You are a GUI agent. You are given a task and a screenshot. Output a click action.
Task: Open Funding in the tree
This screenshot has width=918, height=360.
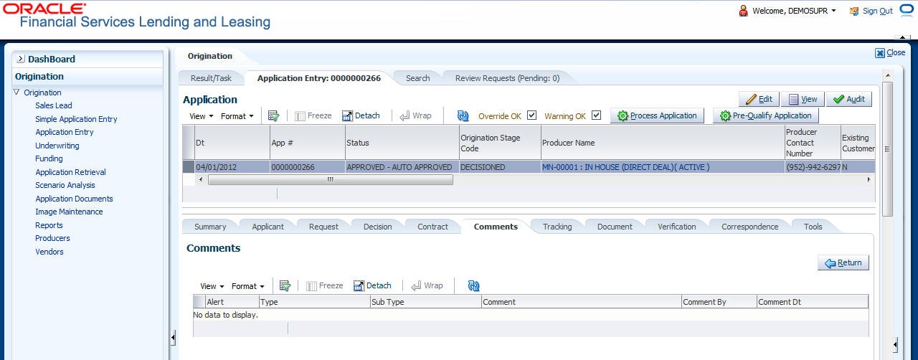coord(49,158)
